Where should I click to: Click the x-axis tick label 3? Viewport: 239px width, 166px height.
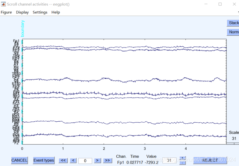145,149
